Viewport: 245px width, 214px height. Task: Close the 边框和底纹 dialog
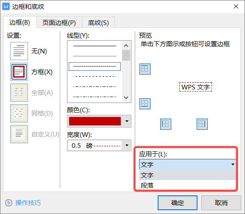click(x=236, y=6)
